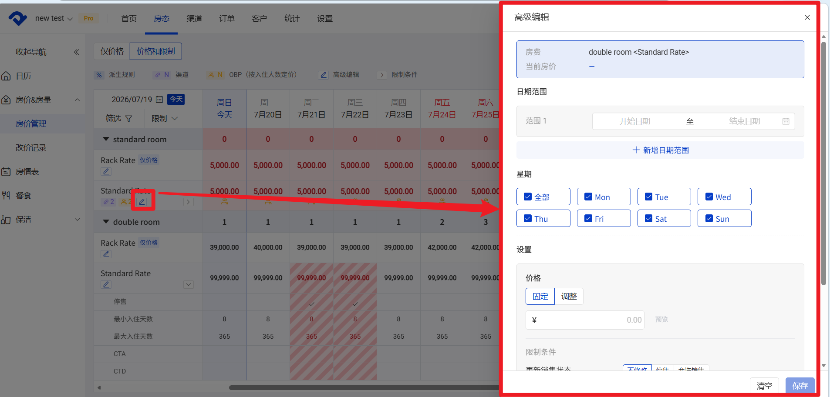Uncheck the Tue checkbox

(x=648, y=197)
